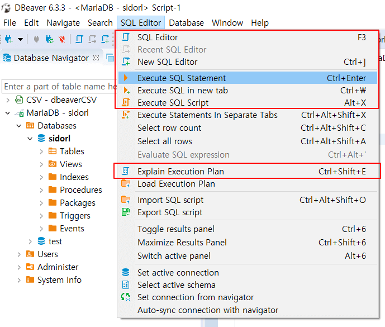The height and width of the screenshot is (327, 385).
Task: Click the Users folder icon
Action: (30, 254)
